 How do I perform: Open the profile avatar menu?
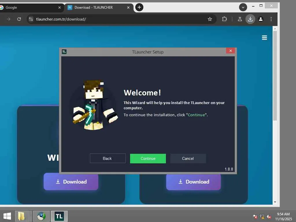tap(261, 19)
